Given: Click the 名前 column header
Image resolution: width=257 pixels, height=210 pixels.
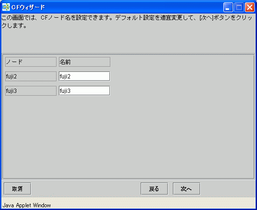Looking at the screenshot, I should (x=85, y=62).
